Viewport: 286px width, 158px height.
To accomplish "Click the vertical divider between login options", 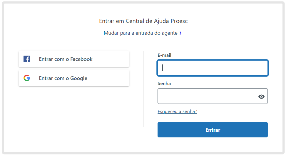I will [x=143, y=89].
